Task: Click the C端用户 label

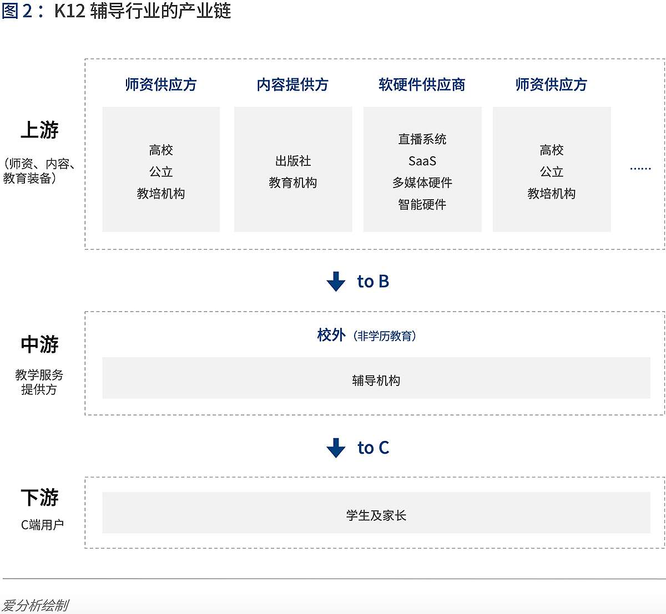Action: coord(43,525)
